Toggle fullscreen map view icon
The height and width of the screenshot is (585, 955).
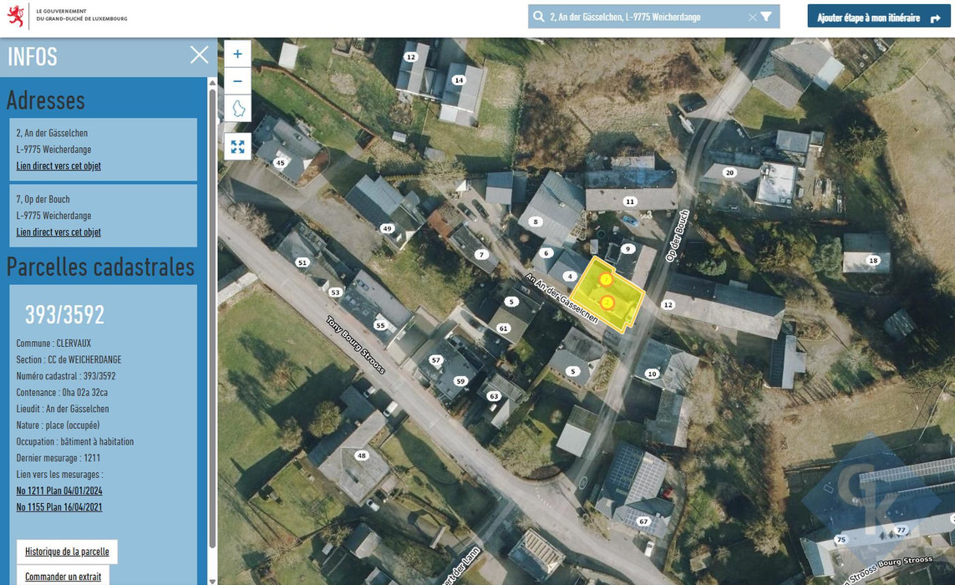point(237,146)
